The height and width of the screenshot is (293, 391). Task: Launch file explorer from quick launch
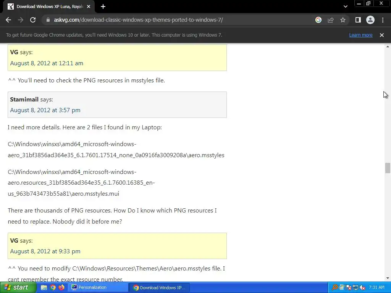[44, 288]
